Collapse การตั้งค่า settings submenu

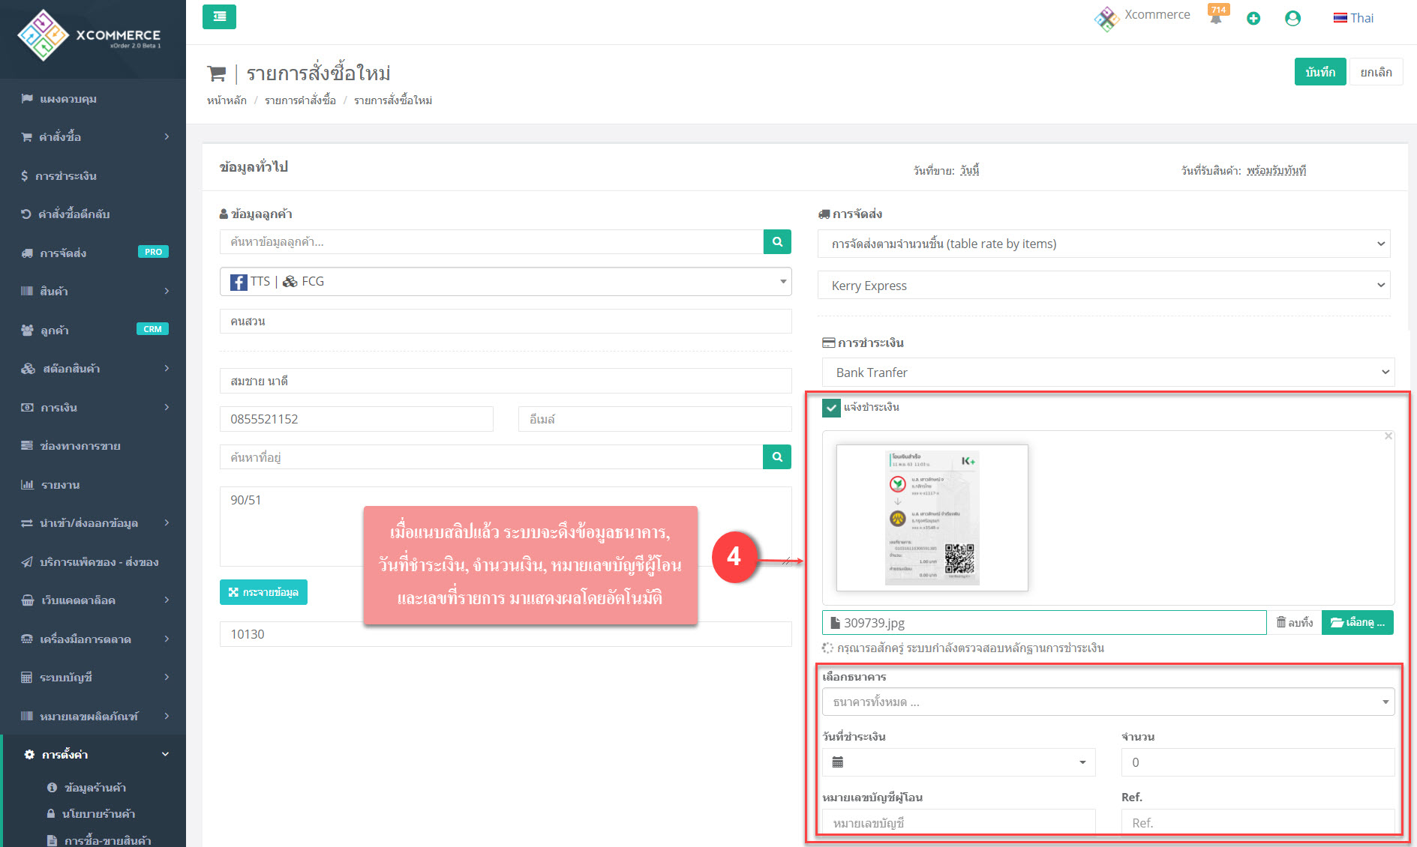pos(93,755)
